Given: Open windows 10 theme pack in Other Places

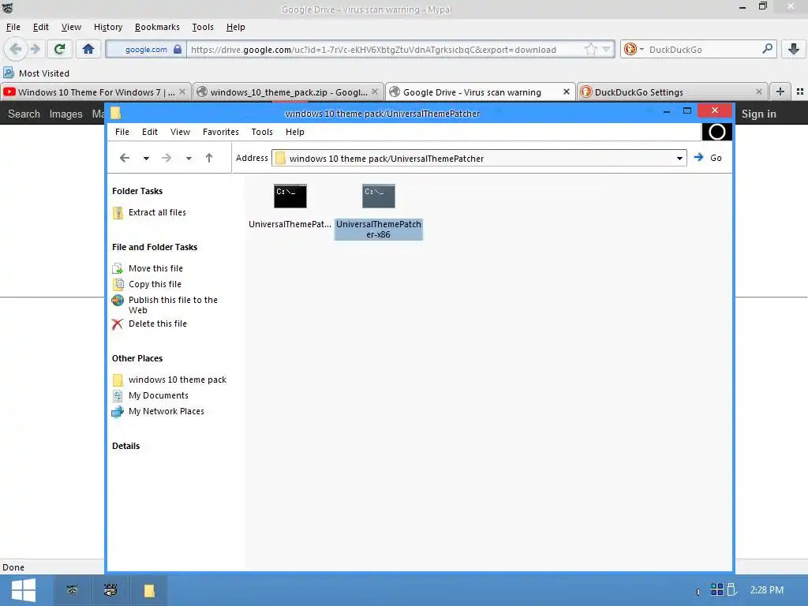Looking at the screenshot, I should (x=170, y=380).
